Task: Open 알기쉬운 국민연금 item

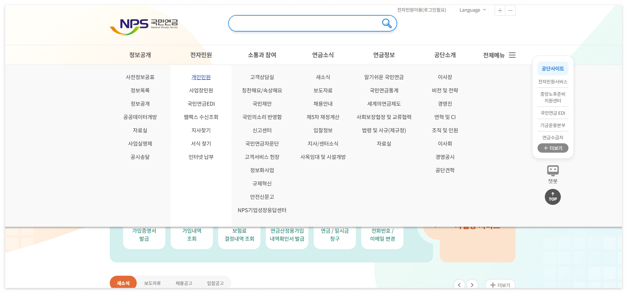Action: (384, 77)
